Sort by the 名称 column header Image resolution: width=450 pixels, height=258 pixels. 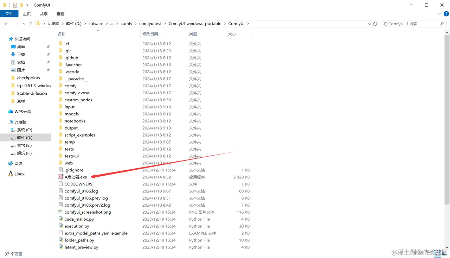click(x=98, y=34)
